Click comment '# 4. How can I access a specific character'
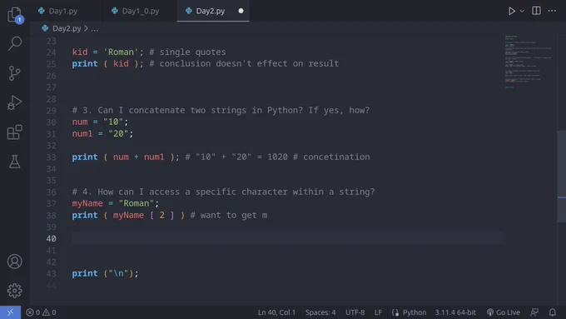 (x=223, y=192)
